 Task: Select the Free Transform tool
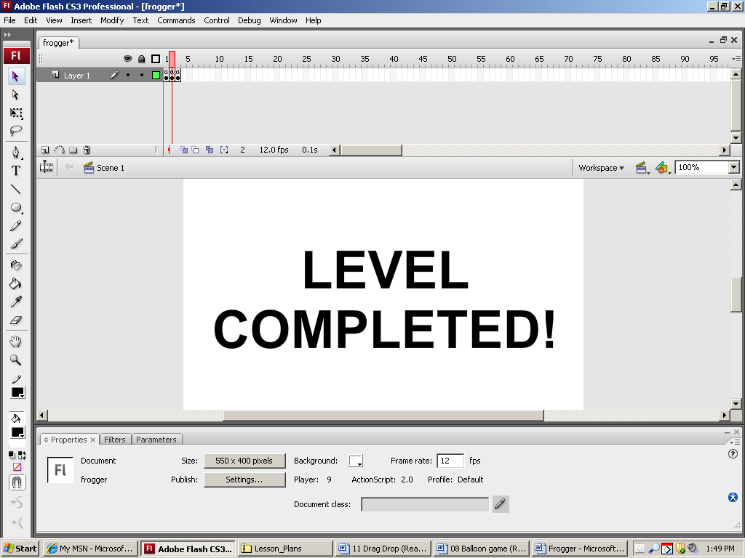tap(16, 113)
